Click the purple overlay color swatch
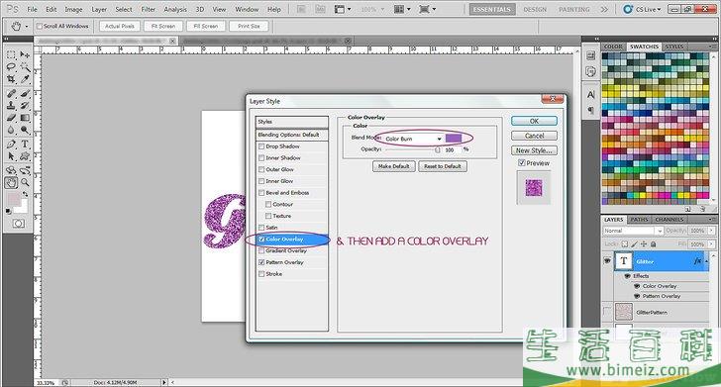The width and height of the screenshot is (721, 387). point(454,139)
